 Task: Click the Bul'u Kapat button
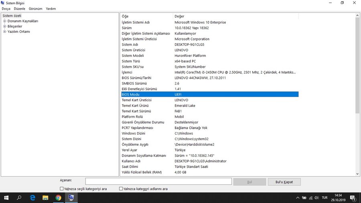click(284, 182)
